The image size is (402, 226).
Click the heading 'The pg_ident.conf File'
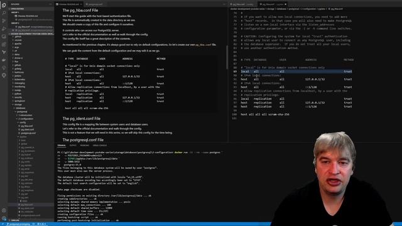tap(81, 119)
